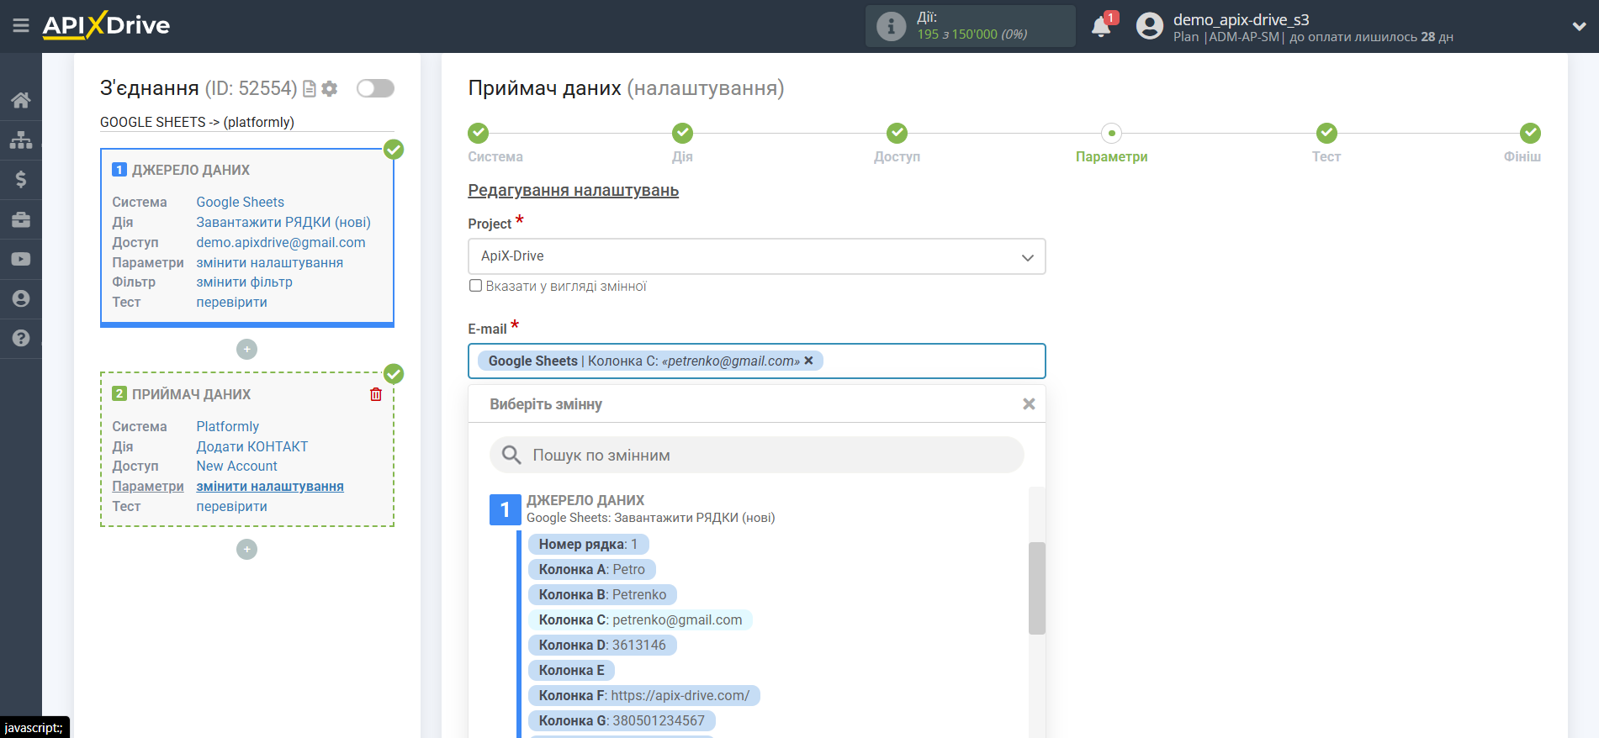
Task: Open the help question sidebar icon
Action: (x=21, y=338)
